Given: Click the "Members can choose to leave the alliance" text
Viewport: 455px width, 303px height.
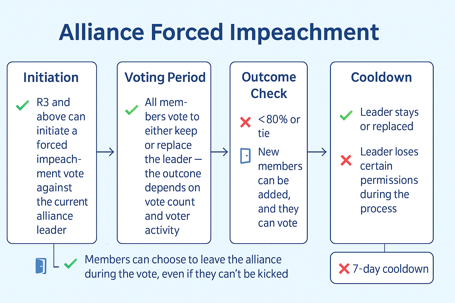Looking at the screenshot, I should coord(183,260).
